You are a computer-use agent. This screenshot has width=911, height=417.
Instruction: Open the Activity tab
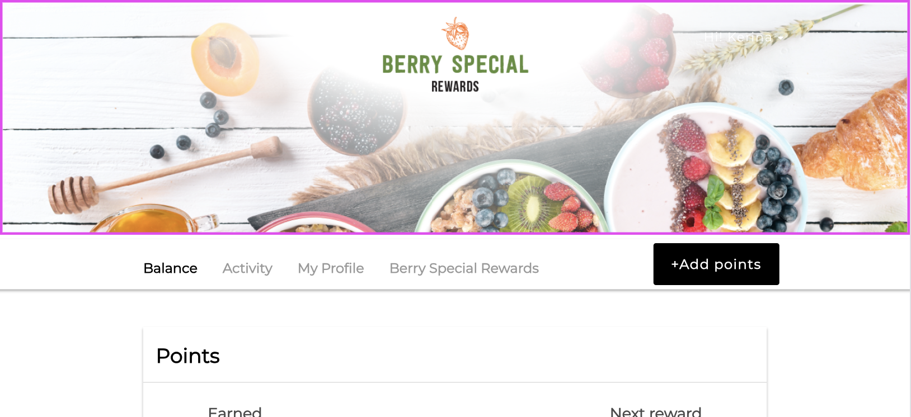coord(247,268)
